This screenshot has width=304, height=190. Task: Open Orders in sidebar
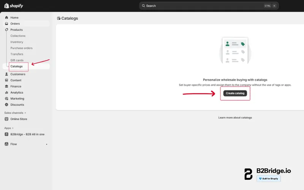[x=15, y=24]
